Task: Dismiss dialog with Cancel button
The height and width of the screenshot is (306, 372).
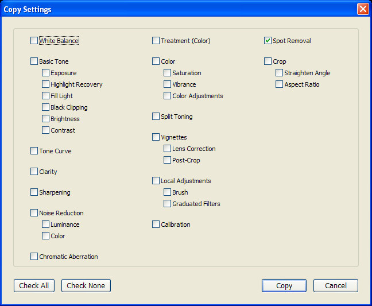Action: click(336, 285)
